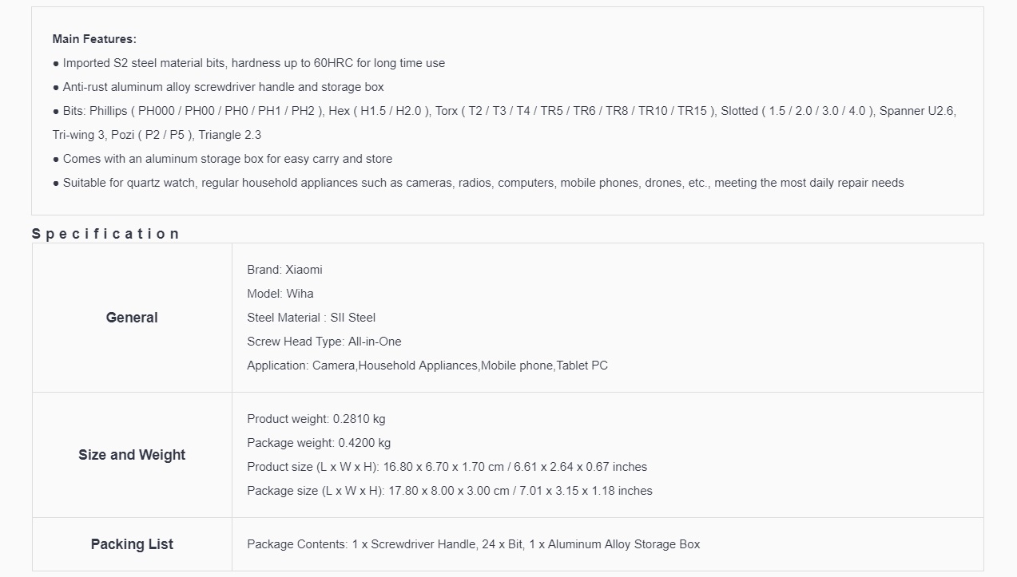Click the Main Features heading
The height and width of the screenshot is (577, 1017).
94,39
